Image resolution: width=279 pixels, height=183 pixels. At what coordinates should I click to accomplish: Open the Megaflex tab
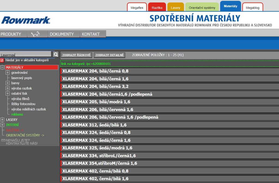pyautogui.click(x=137, y=8)
